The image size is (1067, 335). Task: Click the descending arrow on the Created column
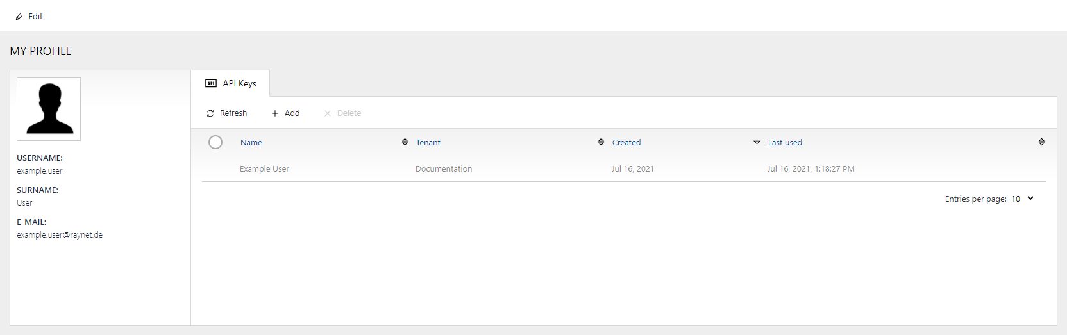[757, 142]
